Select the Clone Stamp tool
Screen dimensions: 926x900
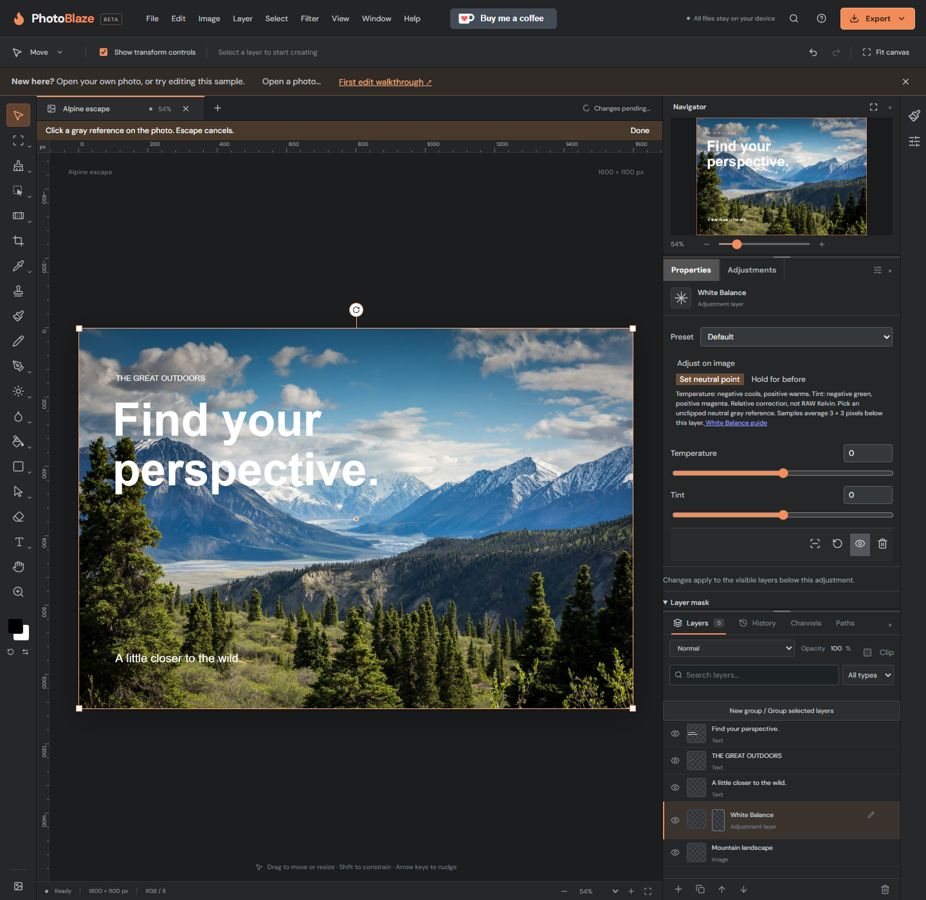[18, 291]
